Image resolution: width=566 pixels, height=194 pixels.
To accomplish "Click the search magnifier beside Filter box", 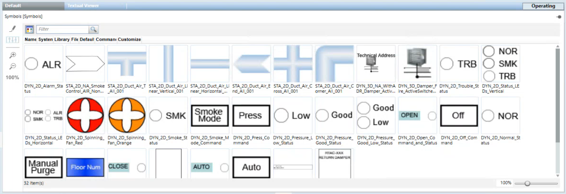I will pyautogui.click(x=93, y=29).
